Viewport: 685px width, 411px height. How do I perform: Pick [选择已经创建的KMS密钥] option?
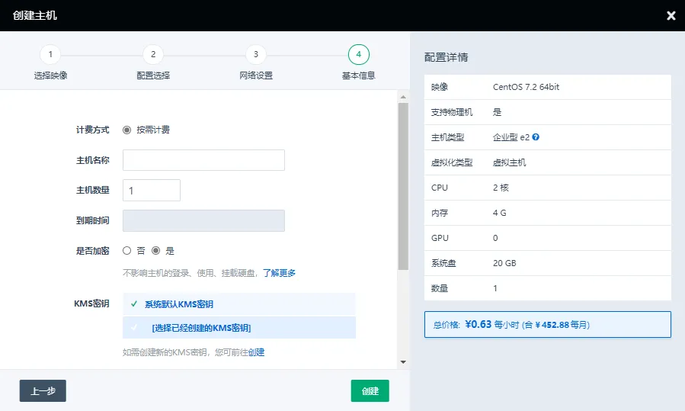pos(239,327)
